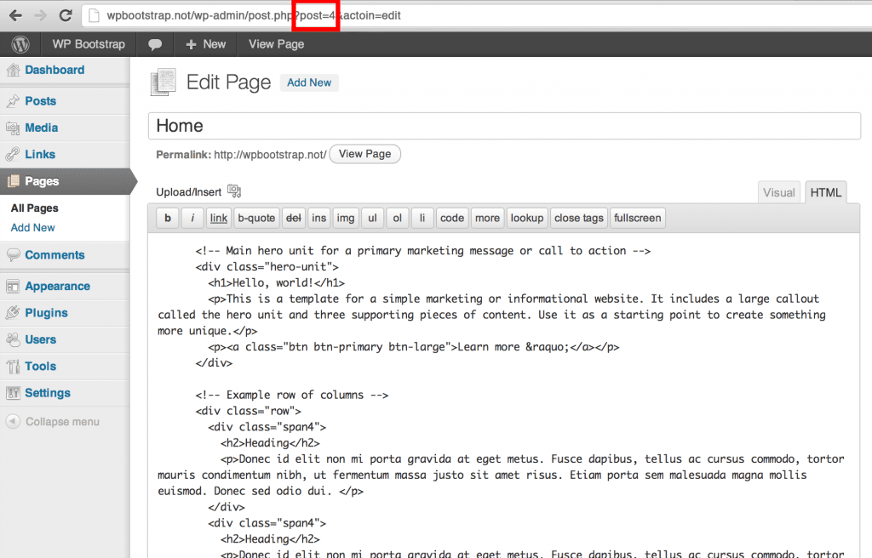The image size is (872, 558).
Task: Open the comments bubble icon in admin bar
Action: (155, 44)
